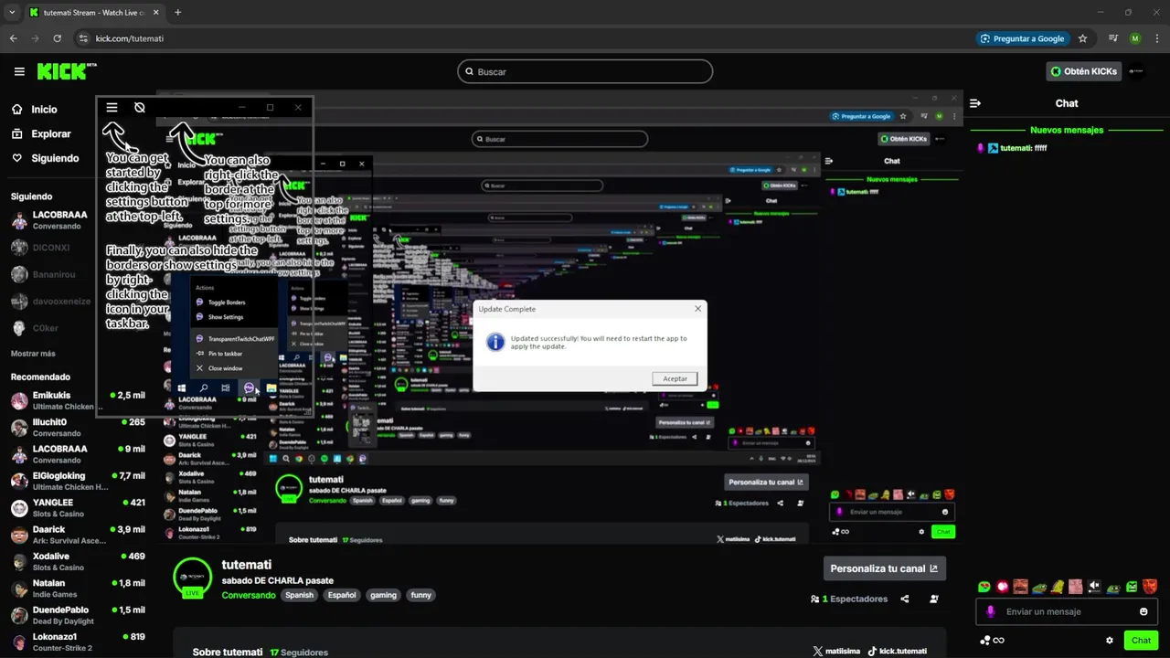Open the overlay window's hamburger settings button
The height and width of the screenshot is (658, 1170).
pos(112,107)
